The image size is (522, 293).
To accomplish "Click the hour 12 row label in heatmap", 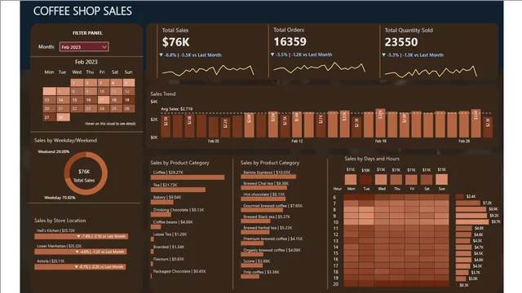I will pos(335,234).
